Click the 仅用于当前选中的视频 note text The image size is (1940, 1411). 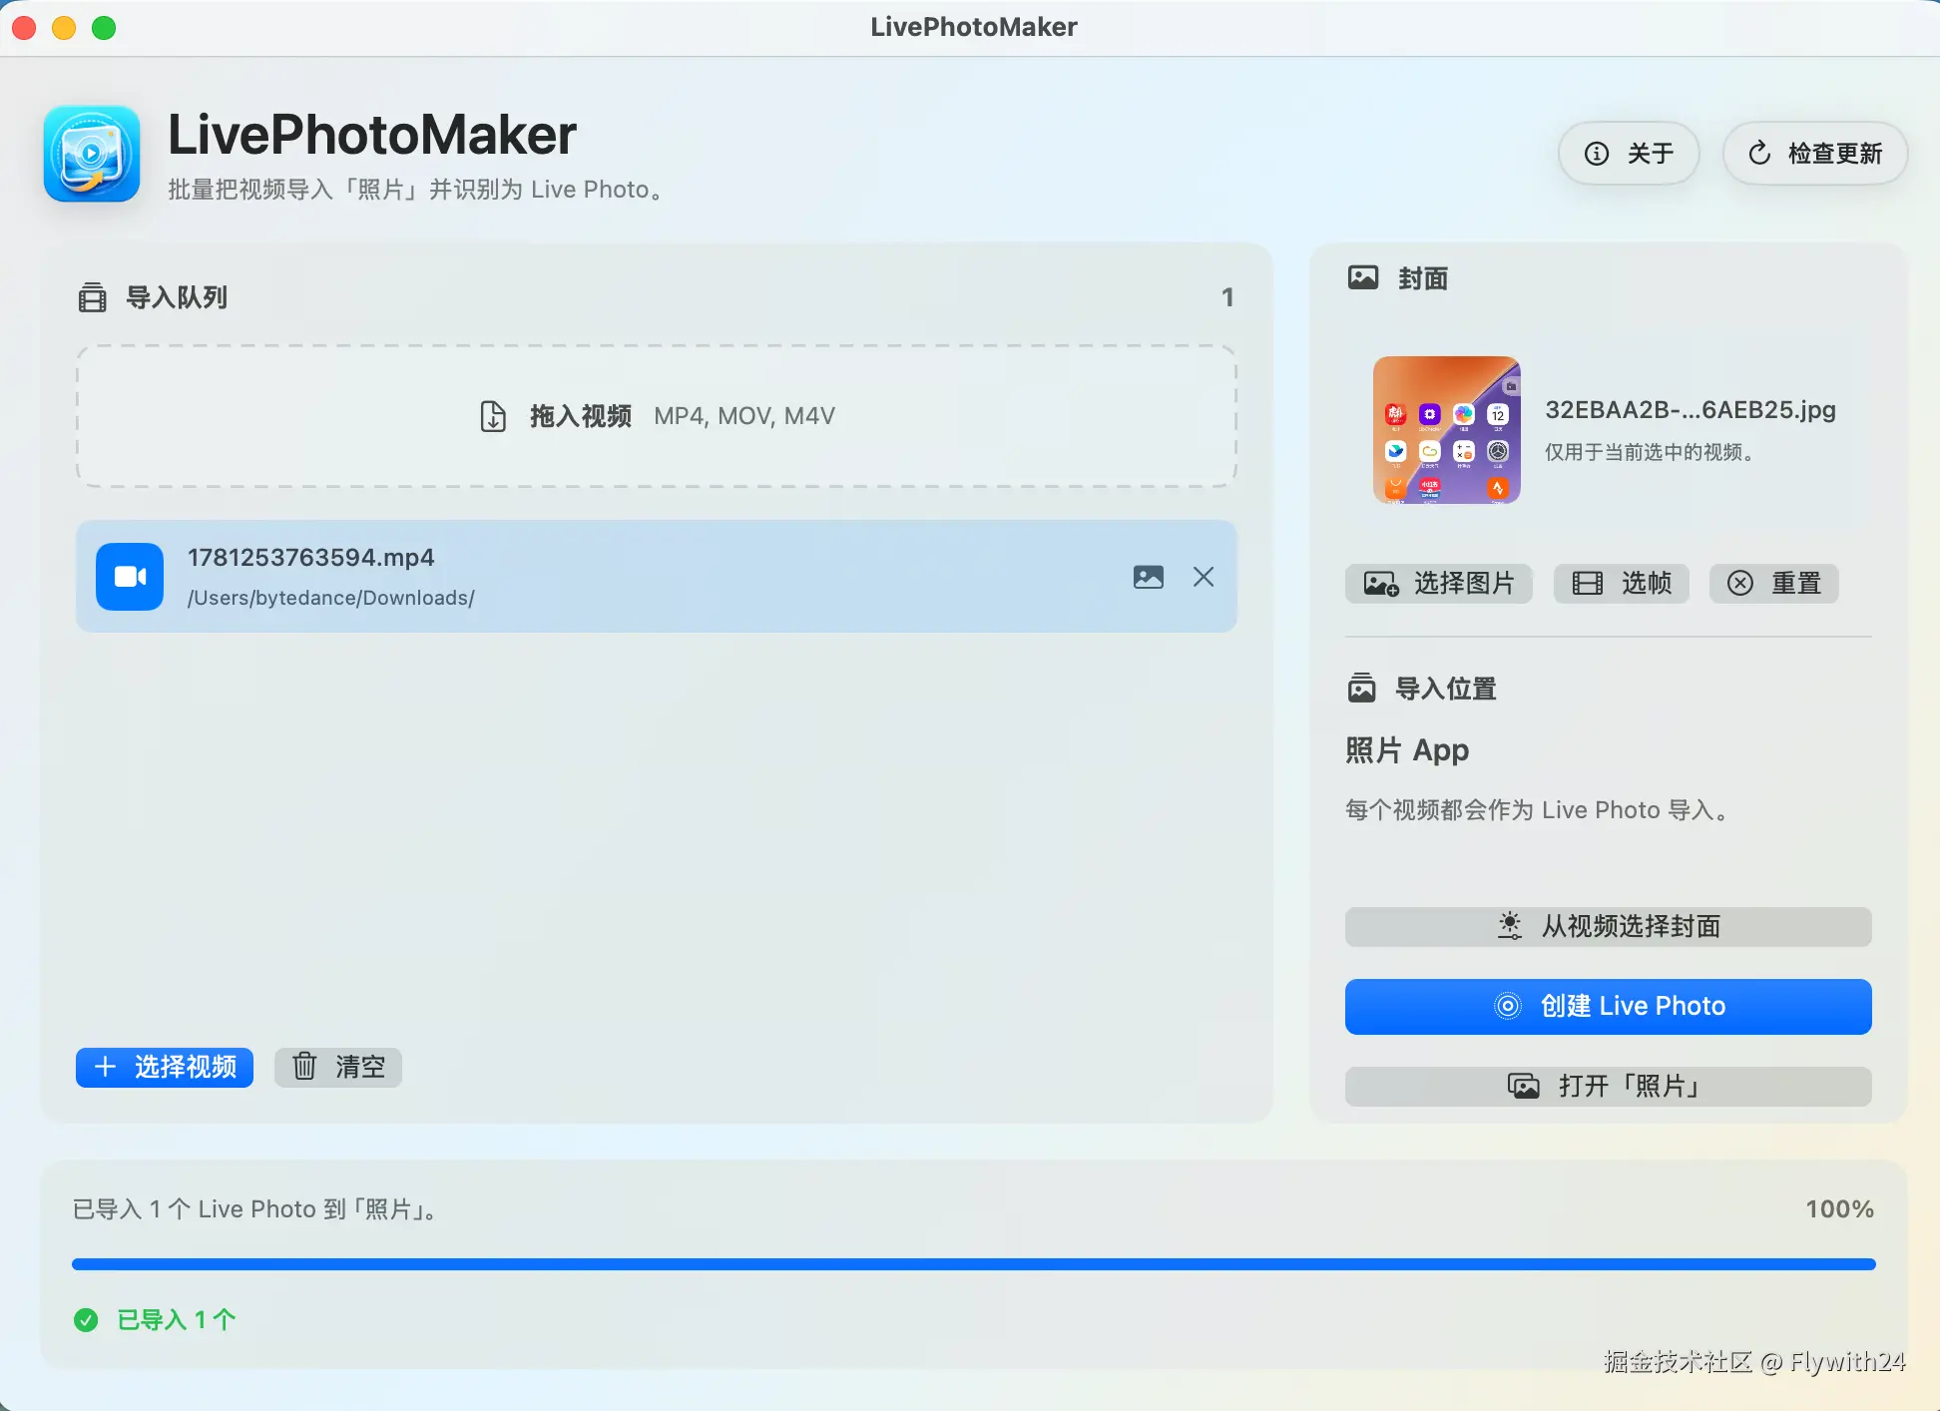tap(1650, 452)
